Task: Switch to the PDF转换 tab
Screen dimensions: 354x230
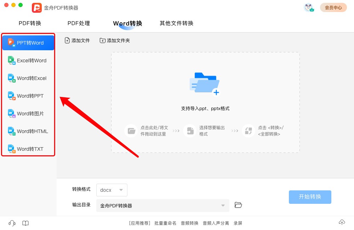Action: pos(30,23)
